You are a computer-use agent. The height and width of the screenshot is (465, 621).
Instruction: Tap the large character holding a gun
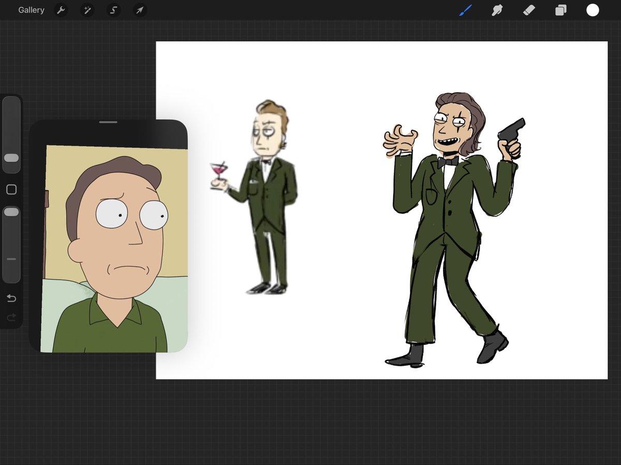click(x=454, y=230)
